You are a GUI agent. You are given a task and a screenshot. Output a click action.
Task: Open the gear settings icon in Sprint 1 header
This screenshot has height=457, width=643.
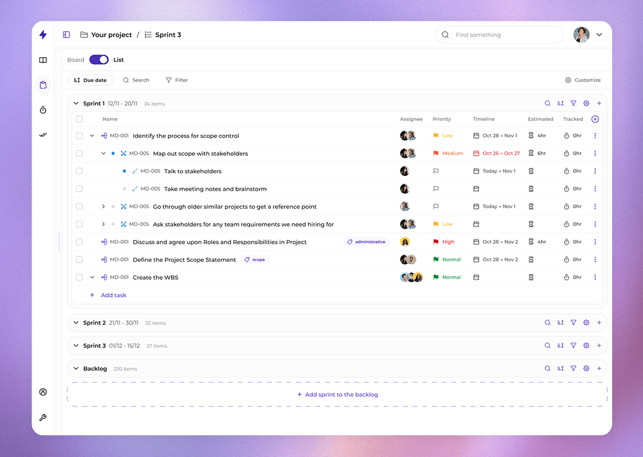coord(586,103)
